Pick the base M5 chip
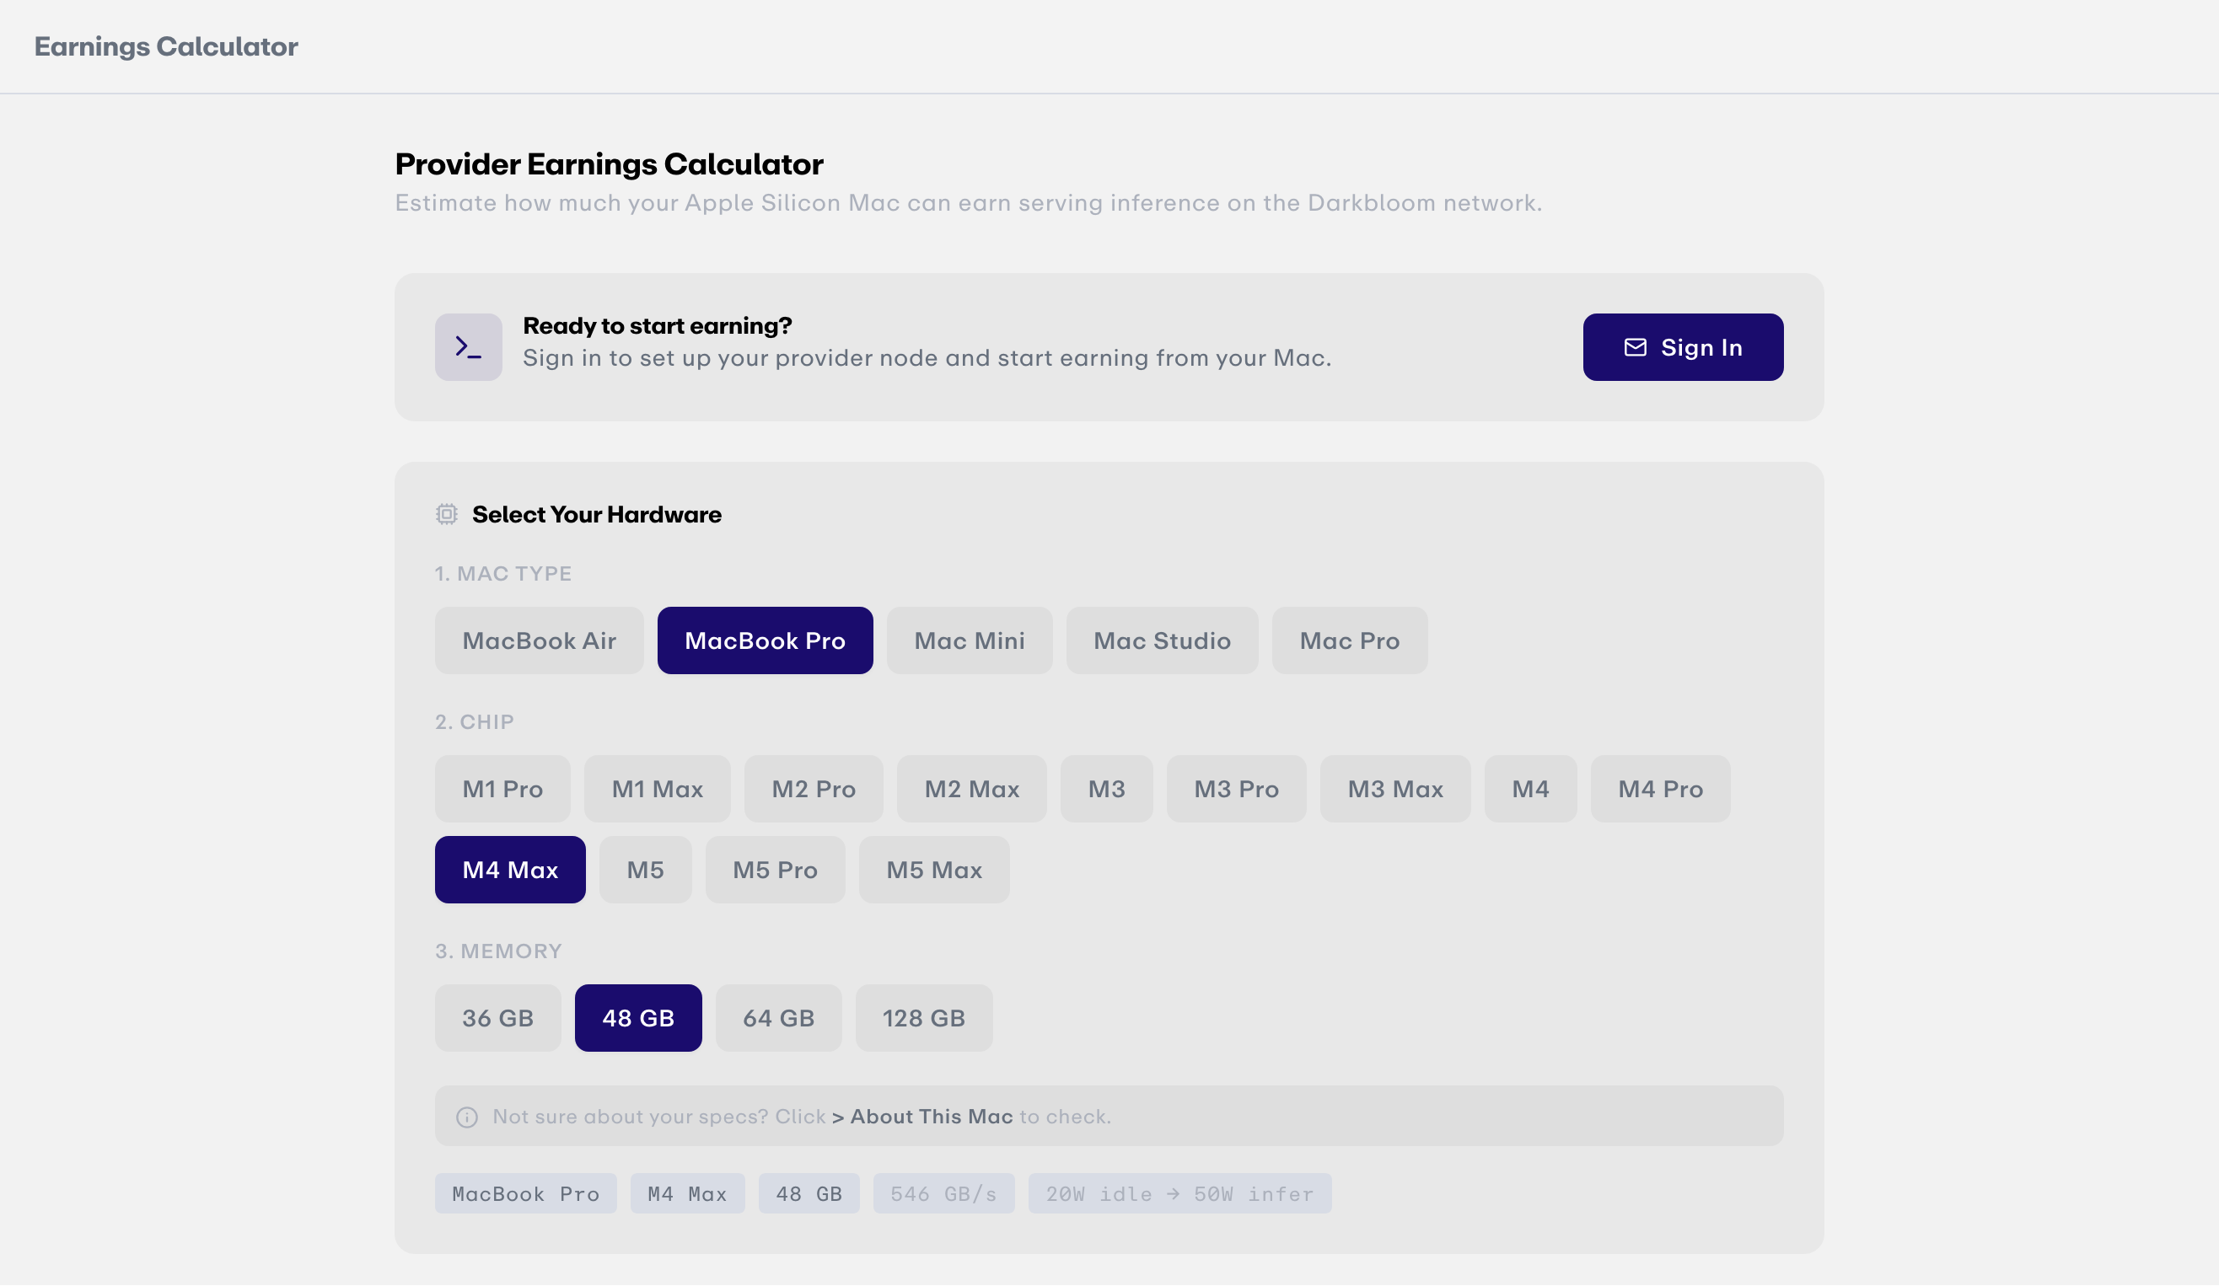The height and width of the screenshot is (1286, 2219). coord(645,870)
